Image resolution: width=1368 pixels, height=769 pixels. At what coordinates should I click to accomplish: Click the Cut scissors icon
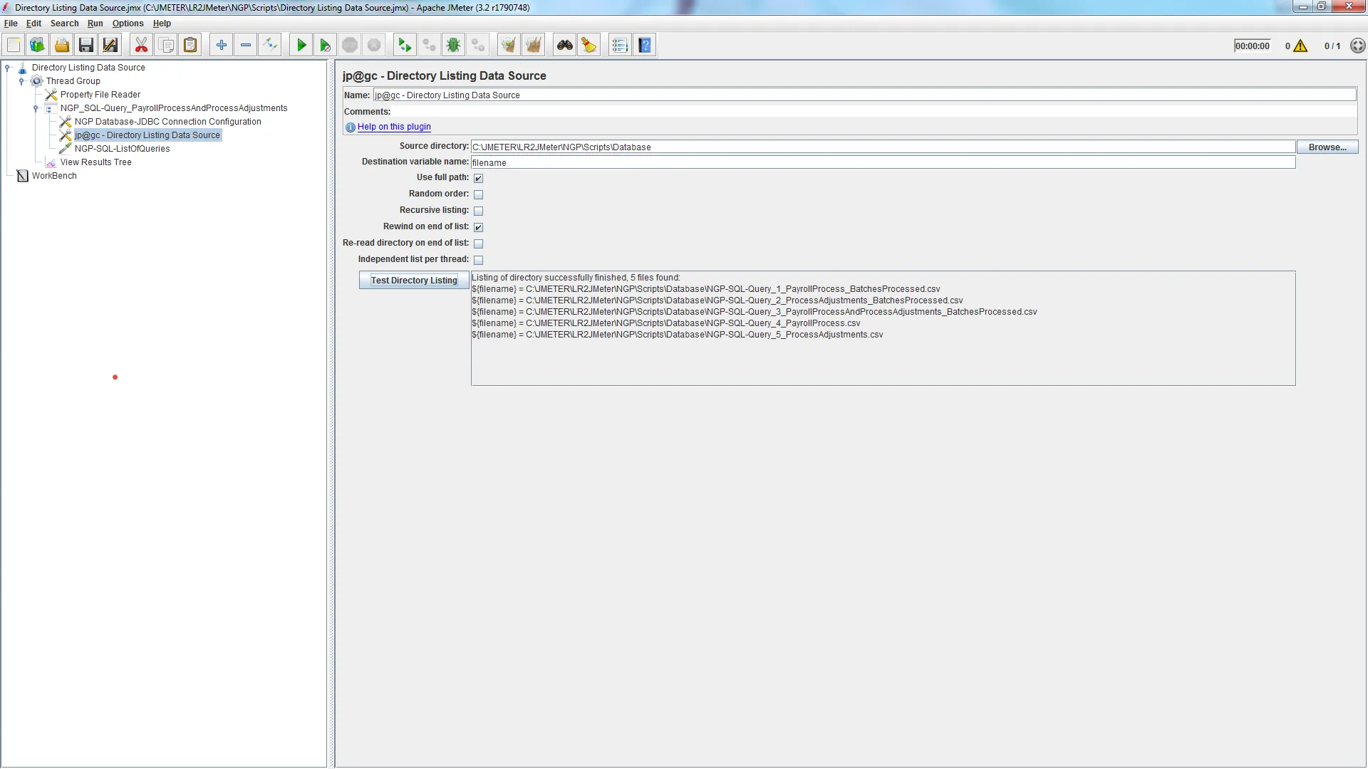141,46
